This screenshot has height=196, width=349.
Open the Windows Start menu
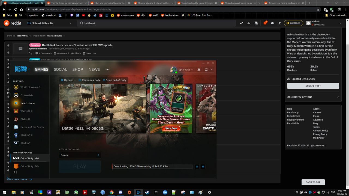[x=4, y=192]
